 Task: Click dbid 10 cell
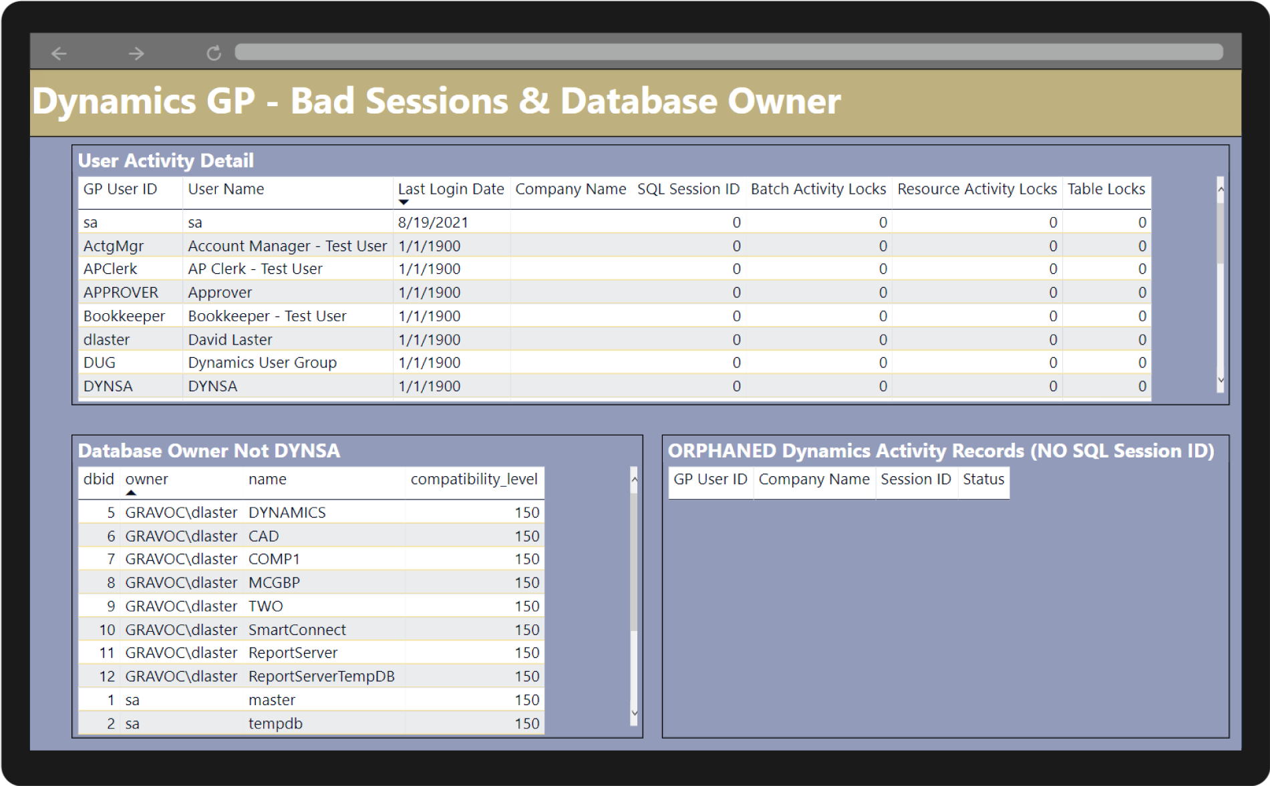point(107,630)
